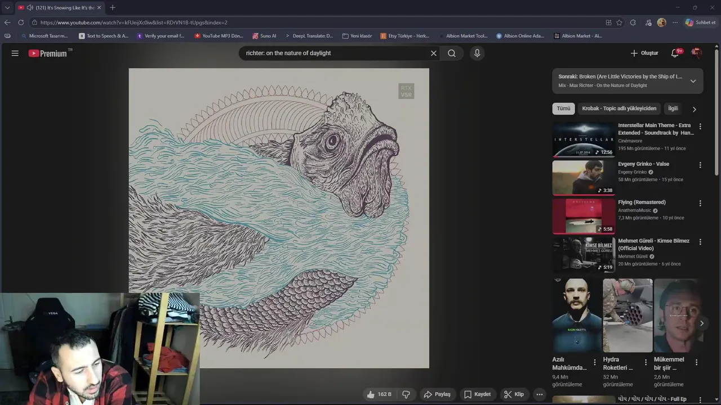
Task: Open browser extensions puzzle icon
Action: coord(633,22)
